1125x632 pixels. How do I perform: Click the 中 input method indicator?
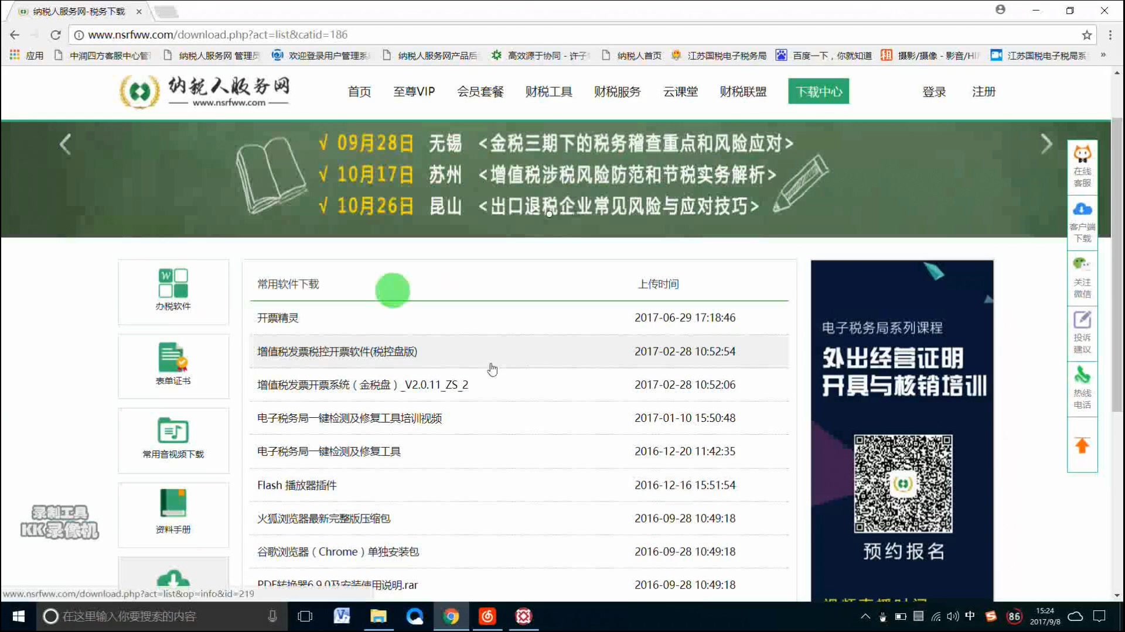970,616
